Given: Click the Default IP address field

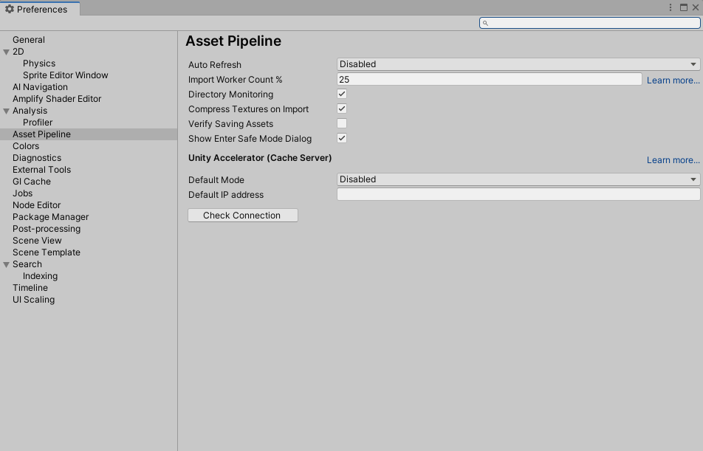Looking at the screenshot, I should point(518,195).
